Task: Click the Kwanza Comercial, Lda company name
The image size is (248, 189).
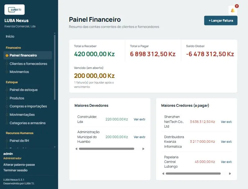Action: pos(20,26)
